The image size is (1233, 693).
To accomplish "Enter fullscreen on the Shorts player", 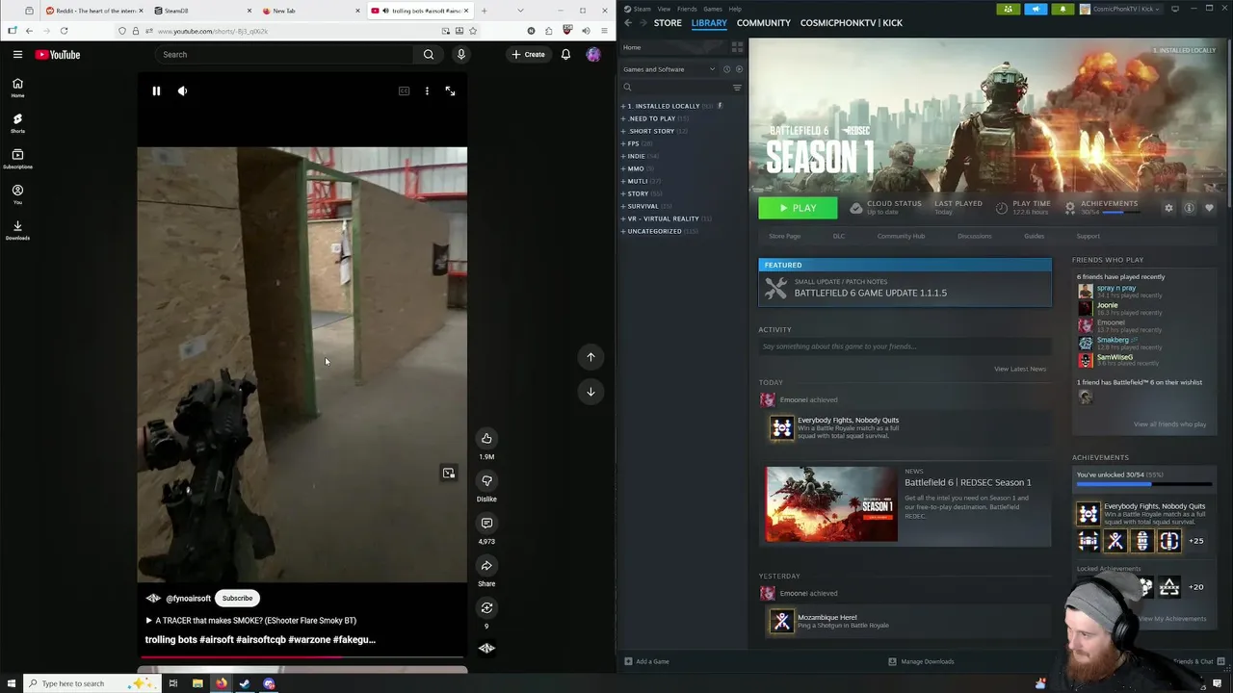I will coord(450,91).
